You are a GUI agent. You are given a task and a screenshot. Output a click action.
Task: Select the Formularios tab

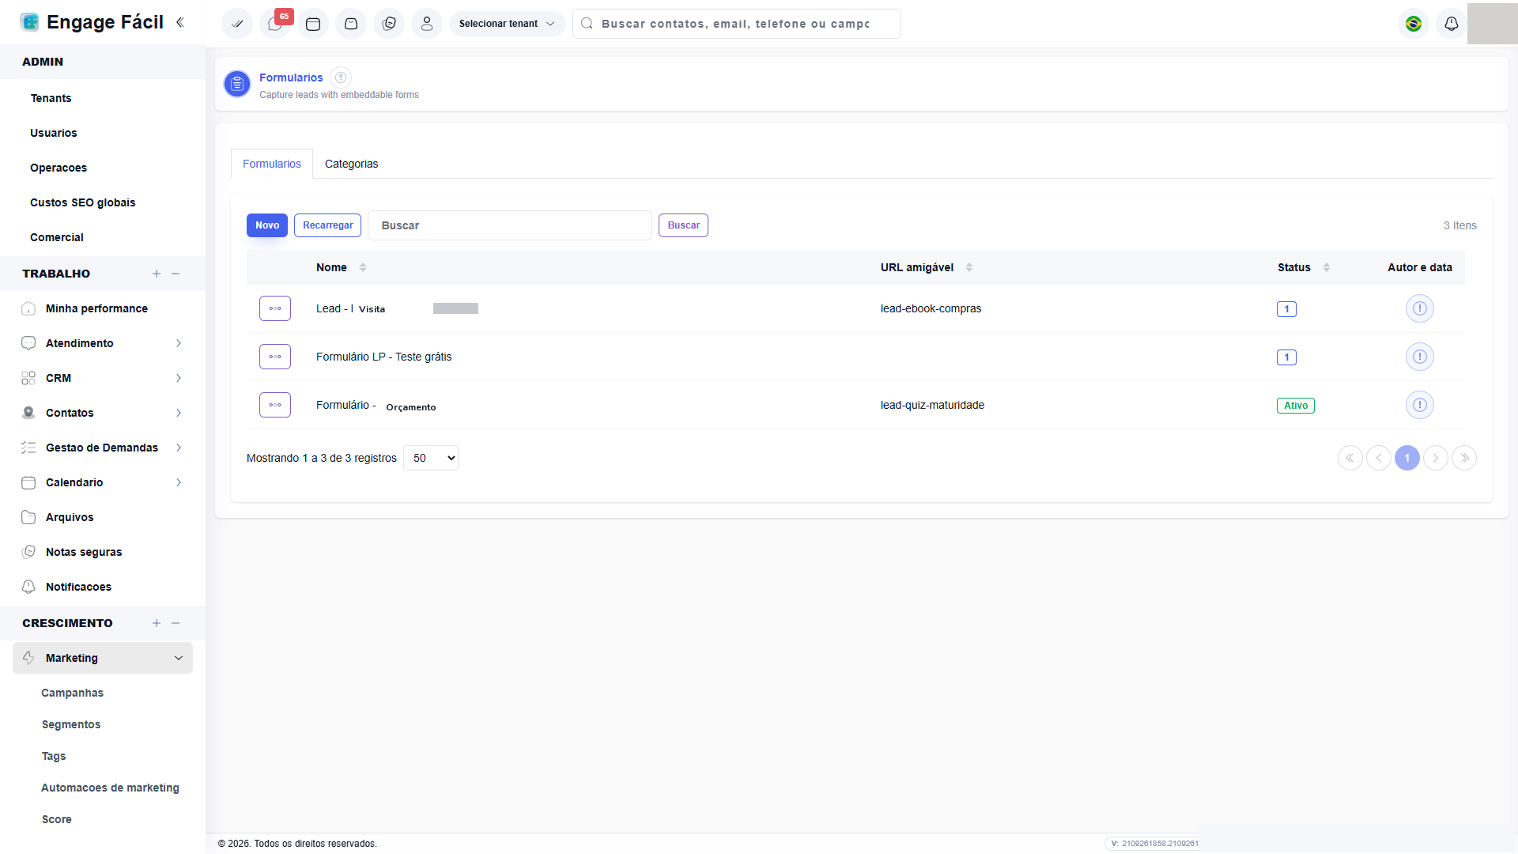coord(272,164)
